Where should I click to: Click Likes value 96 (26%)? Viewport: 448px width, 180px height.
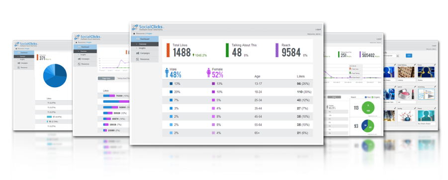[303, 84]
